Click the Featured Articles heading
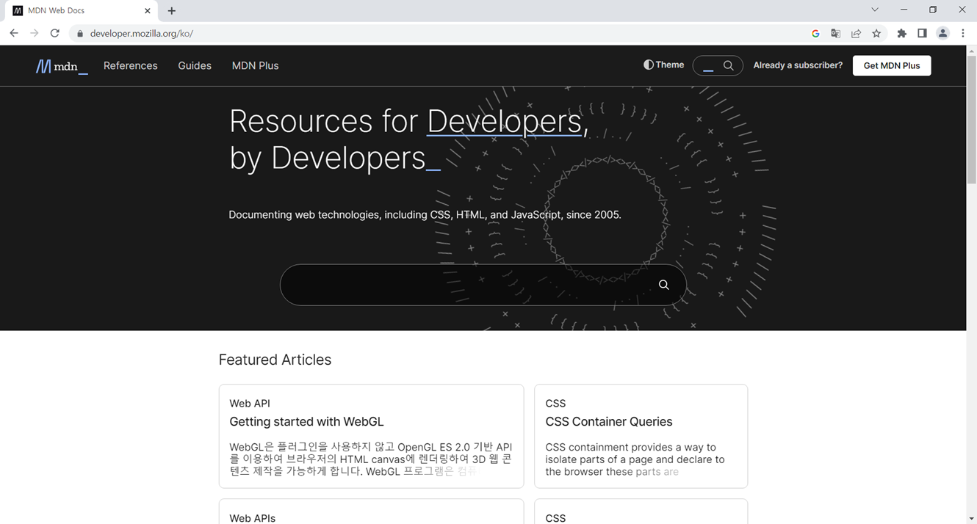Image resolution: width=977 pixels, height=524 pixels. coord(275,360)
